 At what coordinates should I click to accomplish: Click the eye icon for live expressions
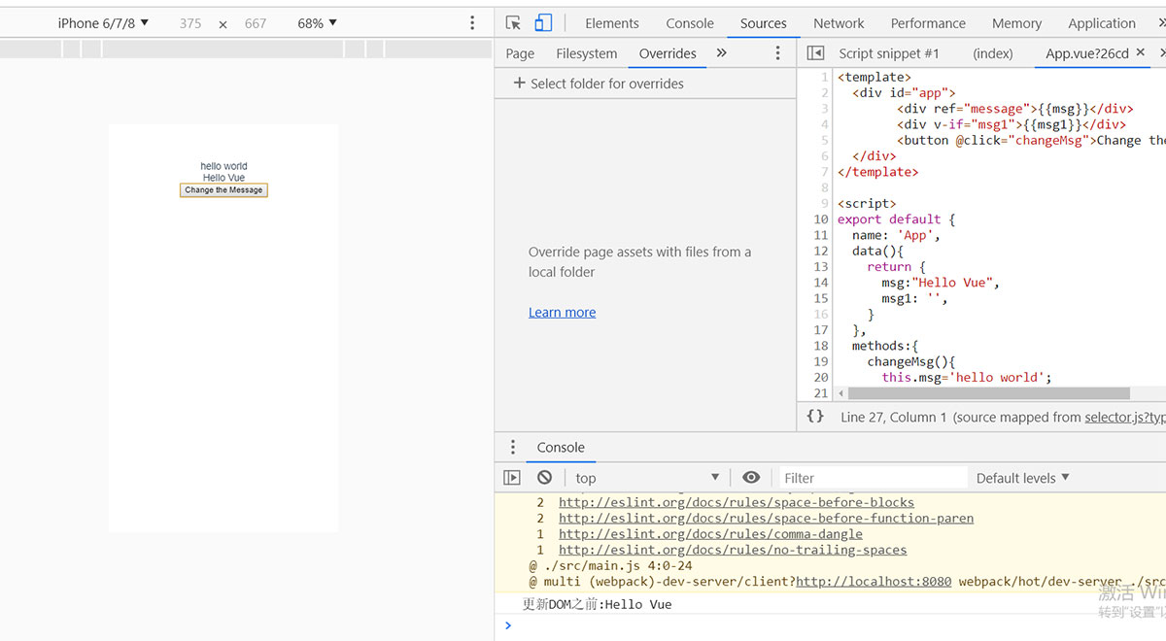[751, 477]
